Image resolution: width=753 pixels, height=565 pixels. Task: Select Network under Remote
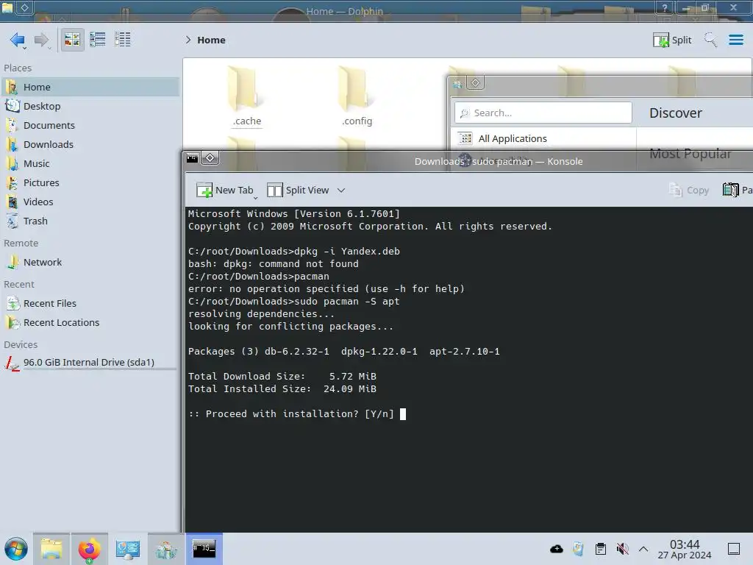[x=90, y=263]
